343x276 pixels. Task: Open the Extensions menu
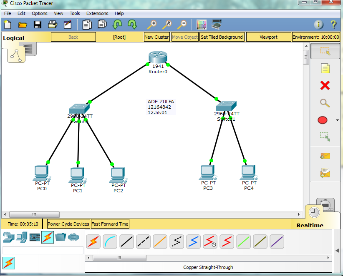tap(97, 13)
